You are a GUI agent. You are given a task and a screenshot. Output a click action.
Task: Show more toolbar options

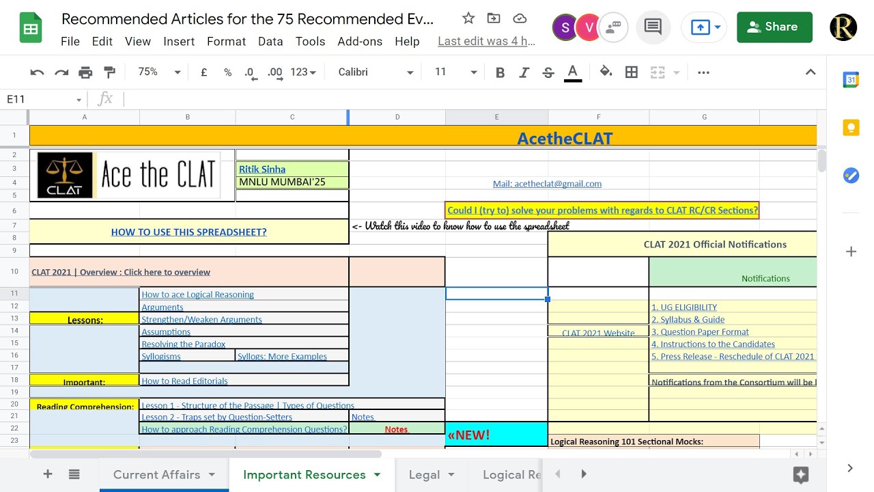[x=703, y=72]
